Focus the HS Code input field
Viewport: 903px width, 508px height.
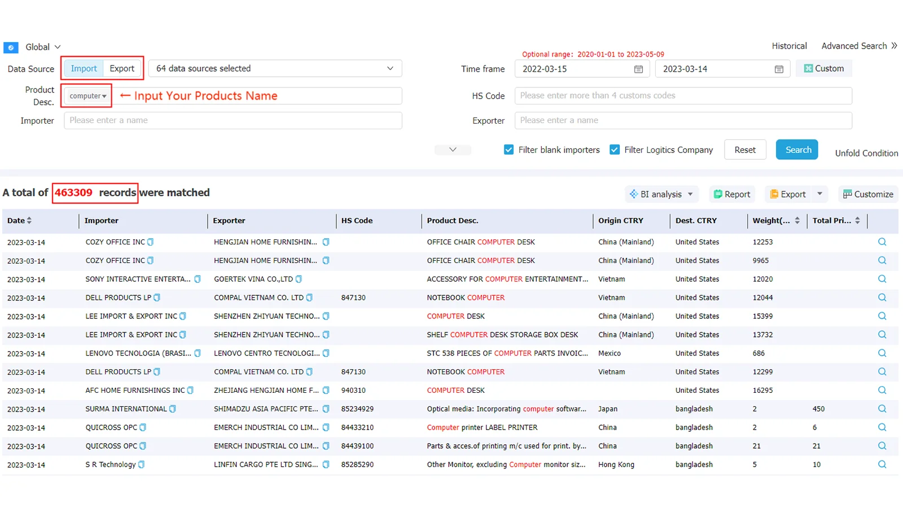tap(683, 95)
